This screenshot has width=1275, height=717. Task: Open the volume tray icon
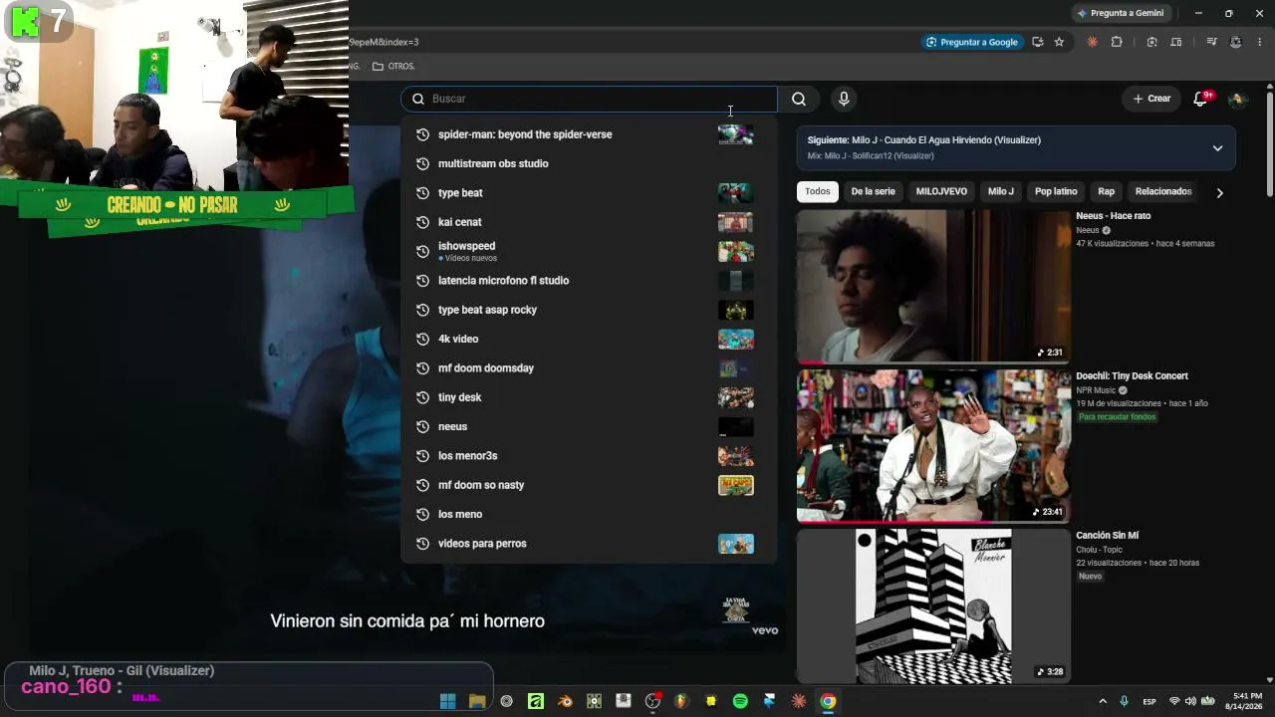coord(1190,701)
